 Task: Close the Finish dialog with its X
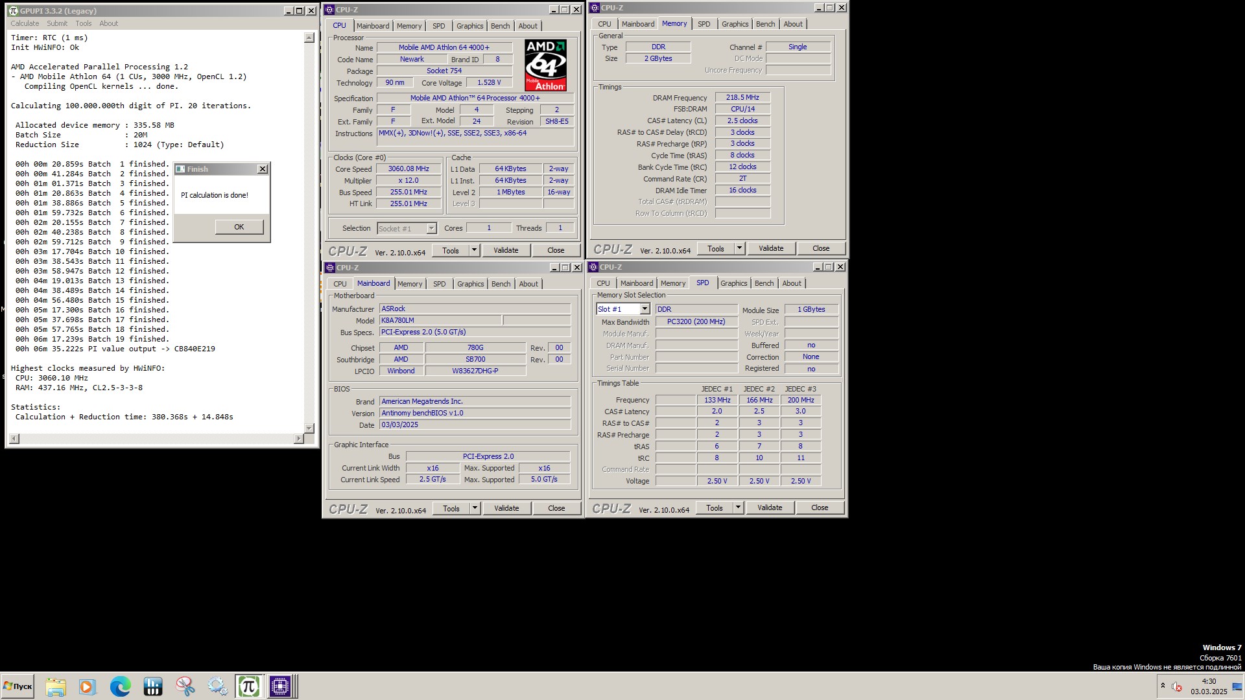click(x=263, y=169)
